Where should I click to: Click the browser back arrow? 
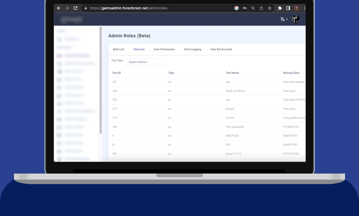click(59, 8)
